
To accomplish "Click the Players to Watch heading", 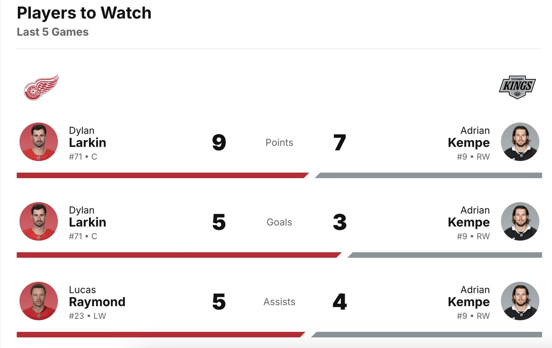I will [84, 13].
